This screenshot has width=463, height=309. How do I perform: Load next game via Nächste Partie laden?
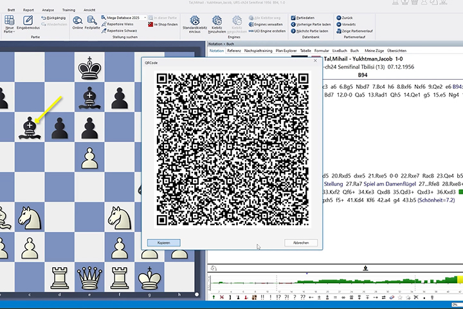(x=309, y=31)
